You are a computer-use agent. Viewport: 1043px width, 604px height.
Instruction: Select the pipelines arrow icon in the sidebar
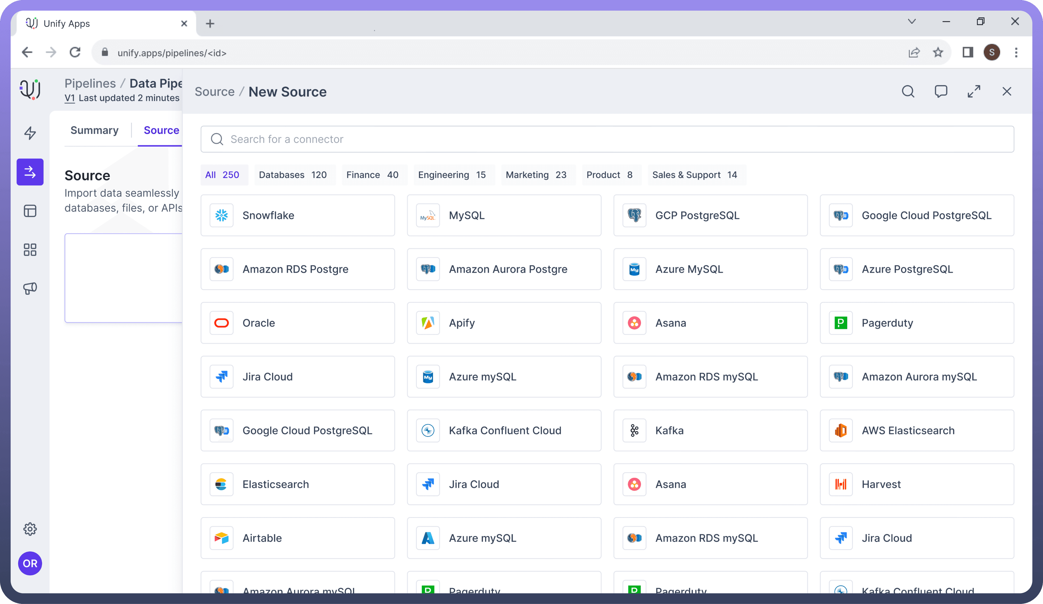[x=30, y=172]
